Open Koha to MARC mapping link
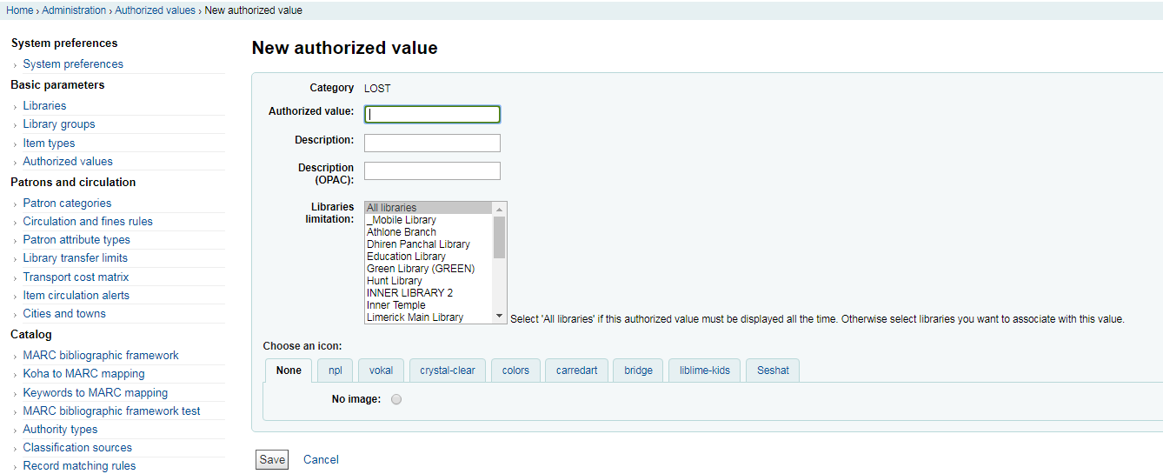Image resolution: width=1163 pixels, height=474 pixels. coord(84,374)
